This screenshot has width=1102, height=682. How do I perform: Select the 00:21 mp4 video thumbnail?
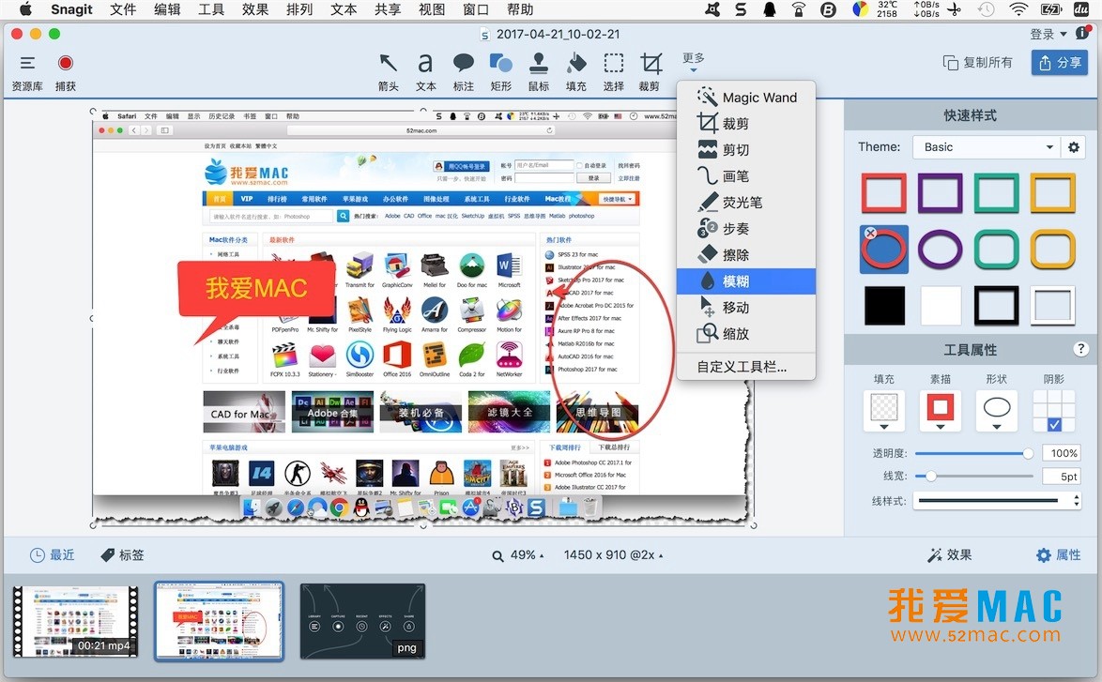76,622
